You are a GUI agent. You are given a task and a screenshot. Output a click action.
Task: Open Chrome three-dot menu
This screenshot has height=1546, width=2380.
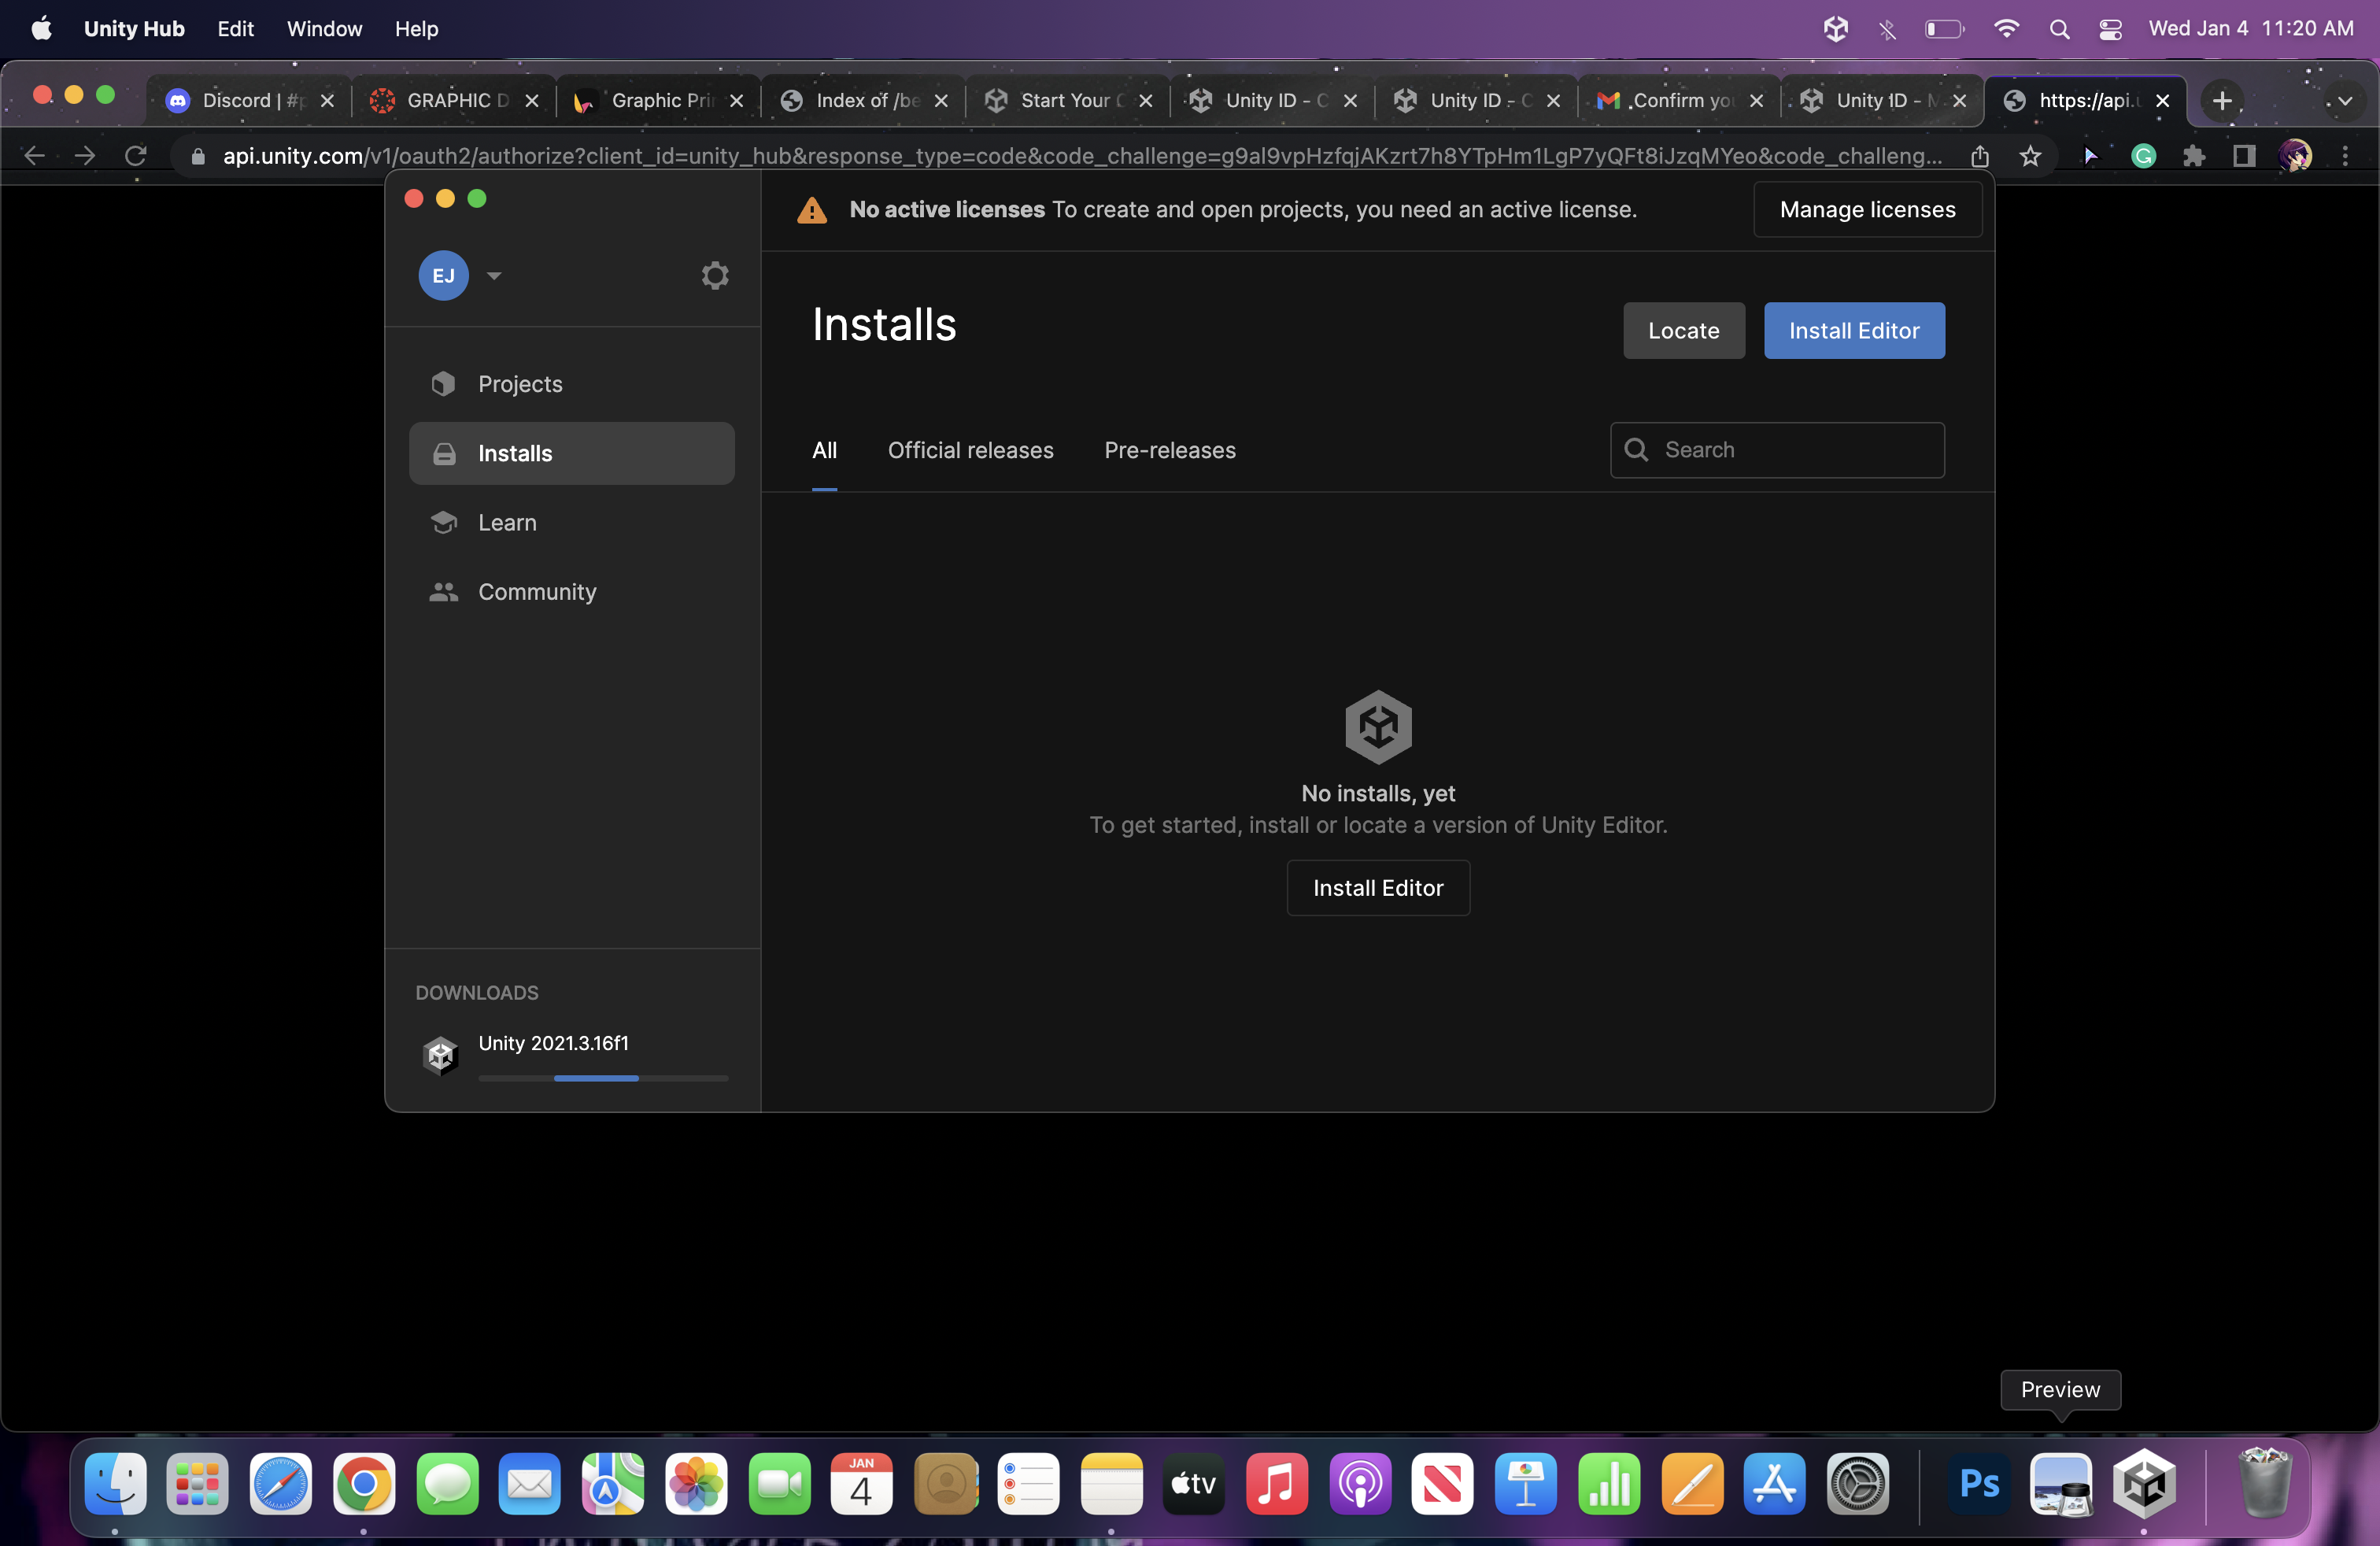click(2345, 155)
